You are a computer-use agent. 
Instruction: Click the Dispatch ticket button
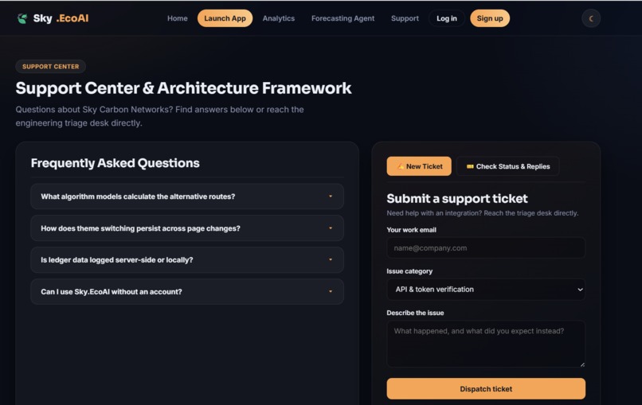(486, 388)
